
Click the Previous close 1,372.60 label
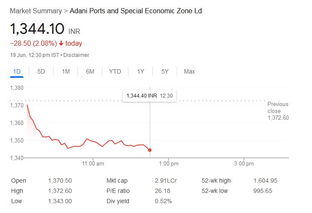pyautogui.click(x=278, y=111)
